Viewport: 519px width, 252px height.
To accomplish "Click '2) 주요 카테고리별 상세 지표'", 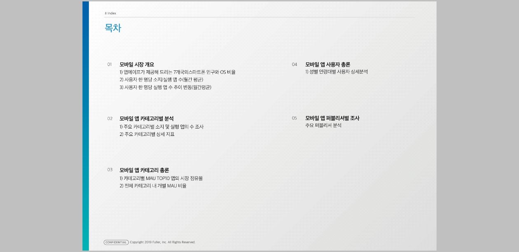I will coord(147,134).
